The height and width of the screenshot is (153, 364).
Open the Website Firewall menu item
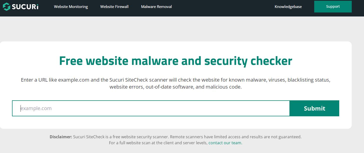(114, 7)
